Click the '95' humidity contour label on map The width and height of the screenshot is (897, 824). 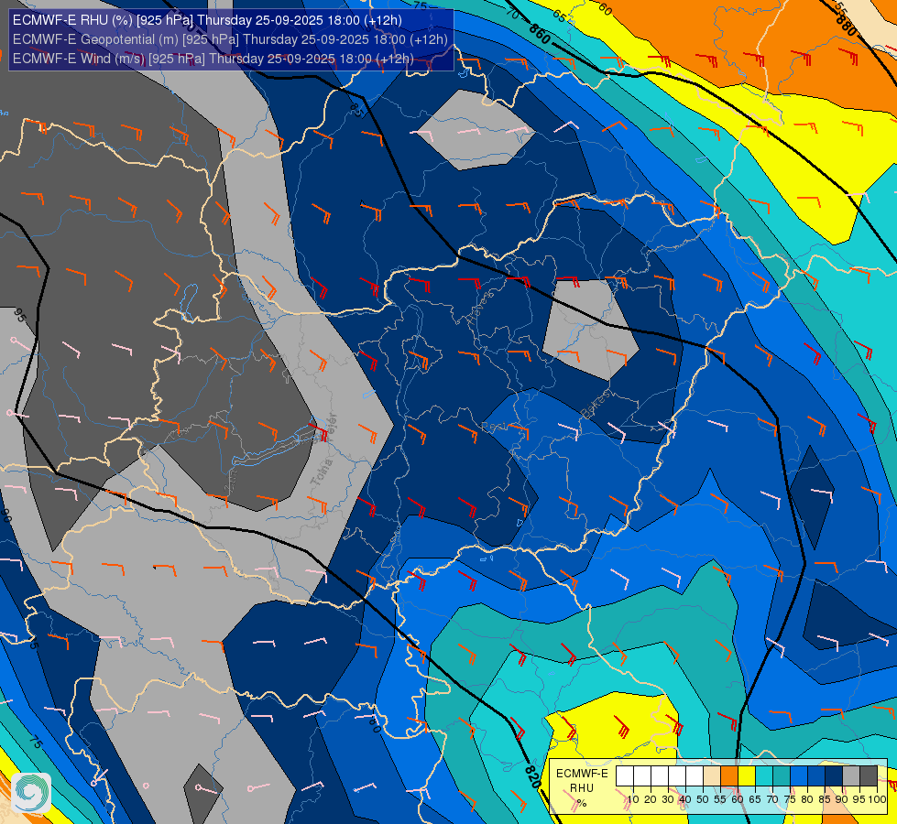[20, 315]
